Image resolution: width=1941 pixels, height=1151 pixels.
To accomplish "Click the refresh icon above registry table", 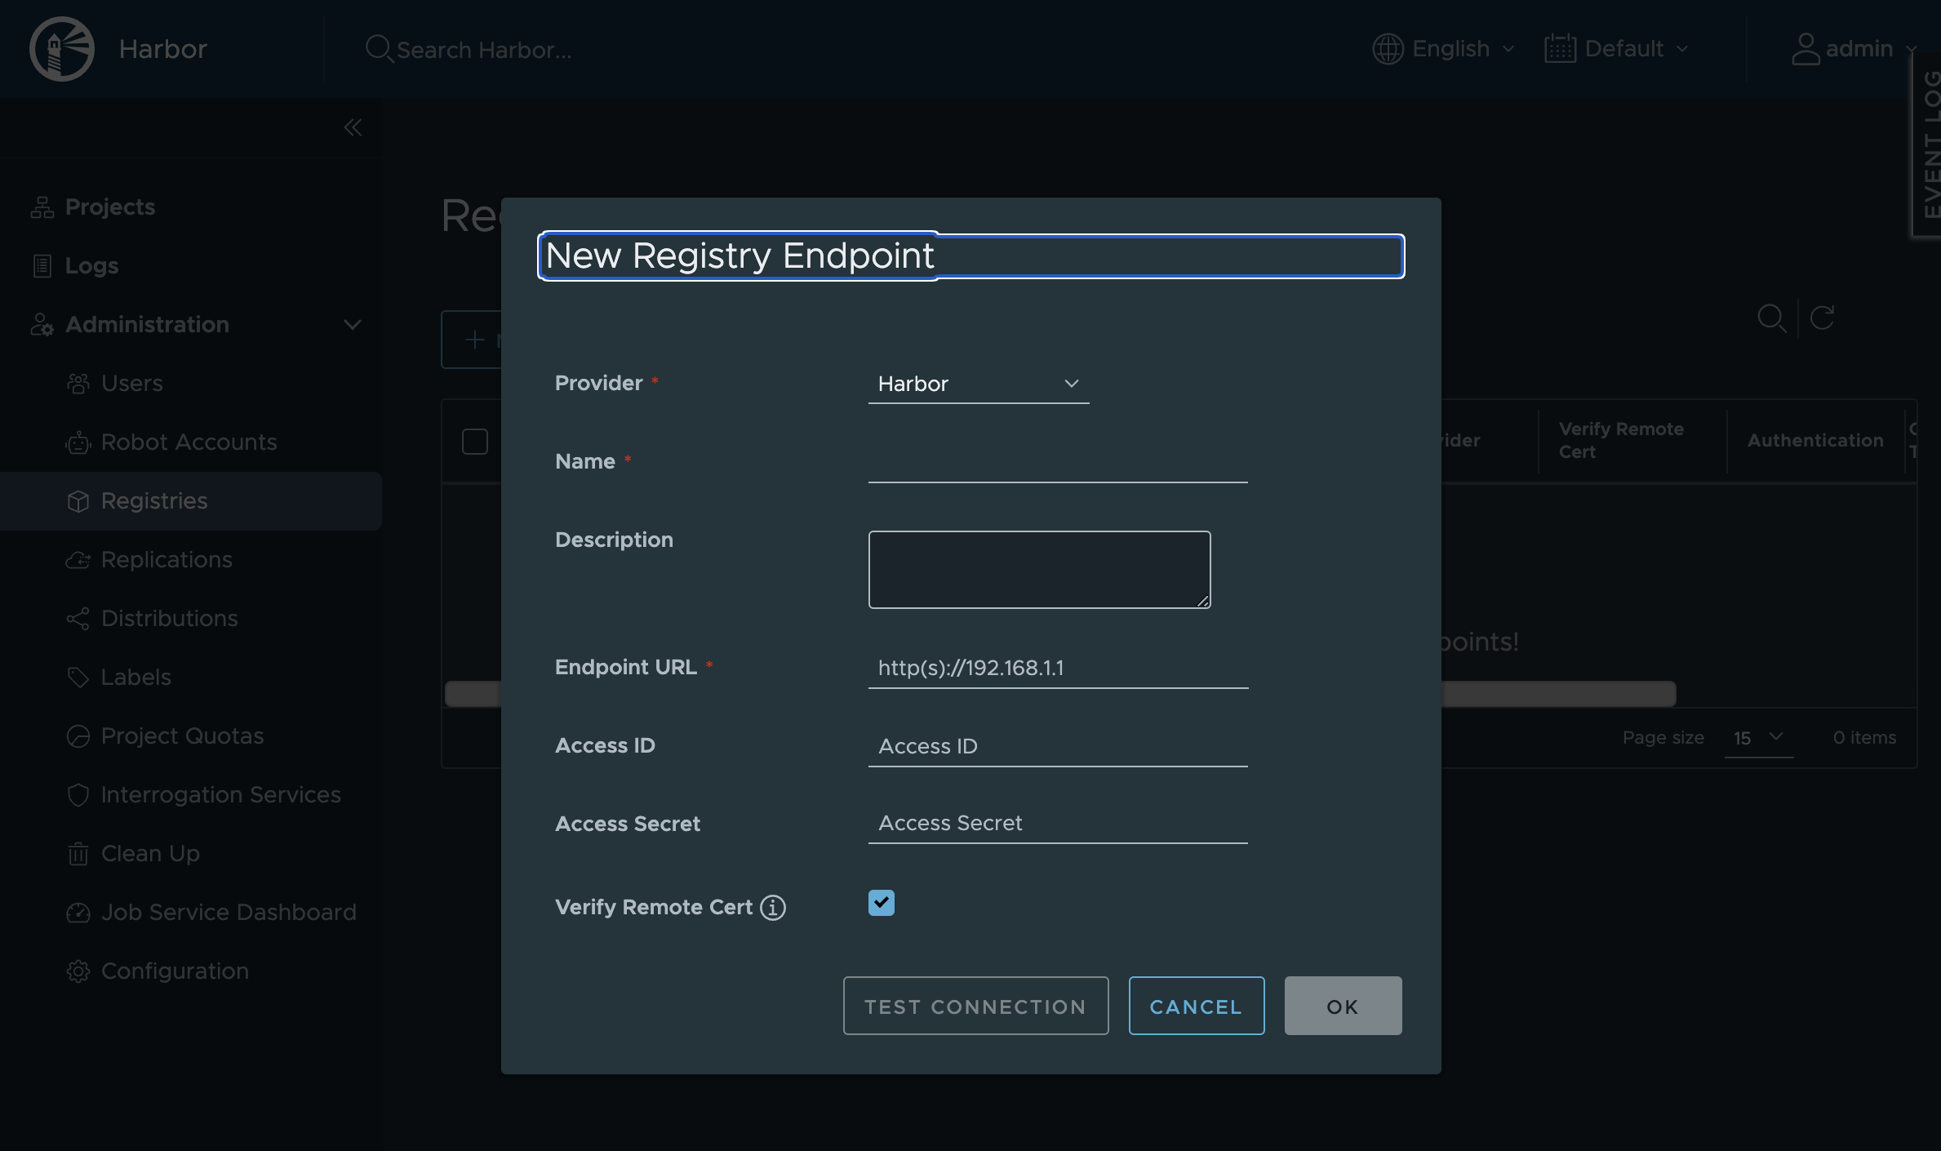I will [1822, 318].
